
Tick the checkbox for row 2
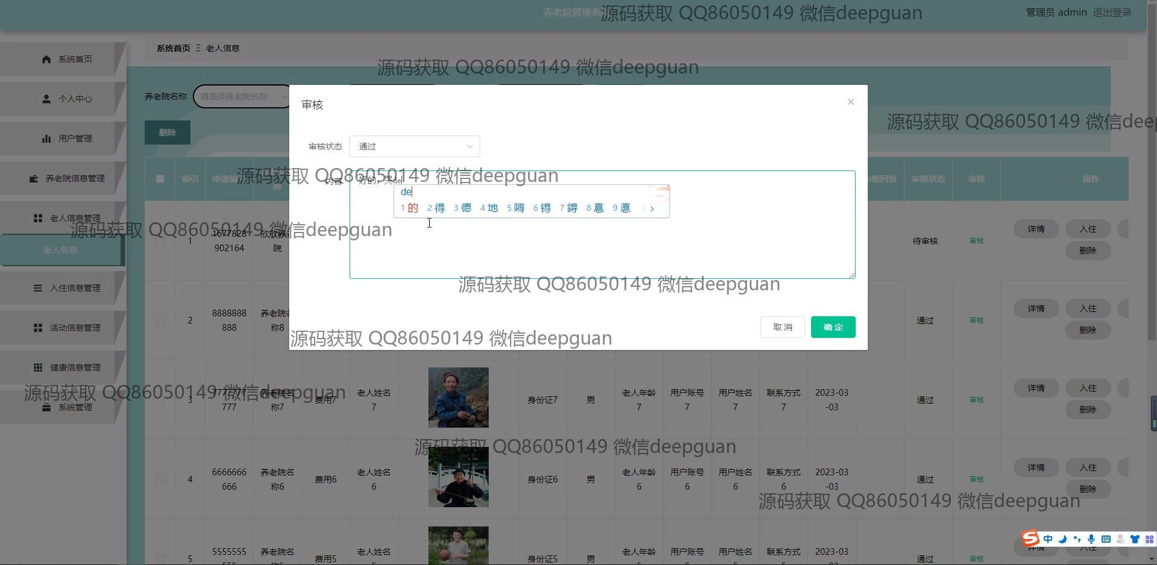point(160,320)
